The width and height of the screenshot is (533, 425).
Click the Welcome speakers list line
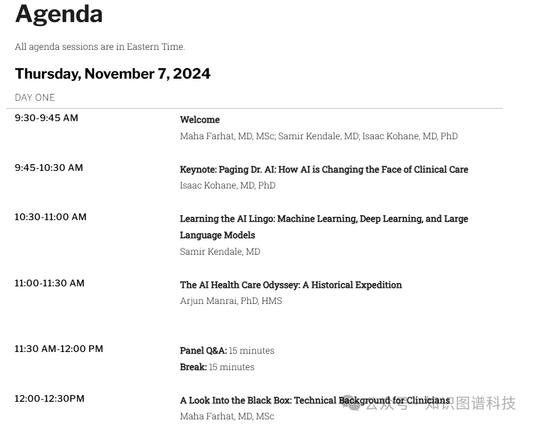point(319,136)
